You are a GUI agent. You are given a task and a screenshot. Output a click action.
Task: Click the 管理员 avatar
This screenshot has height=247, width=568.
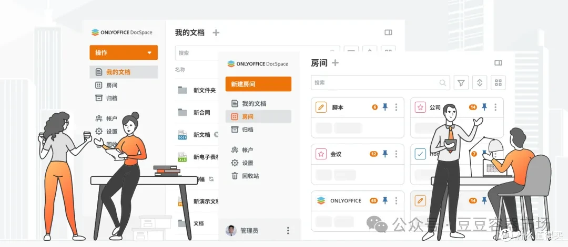pyautogui.click(x=231, y=231)
